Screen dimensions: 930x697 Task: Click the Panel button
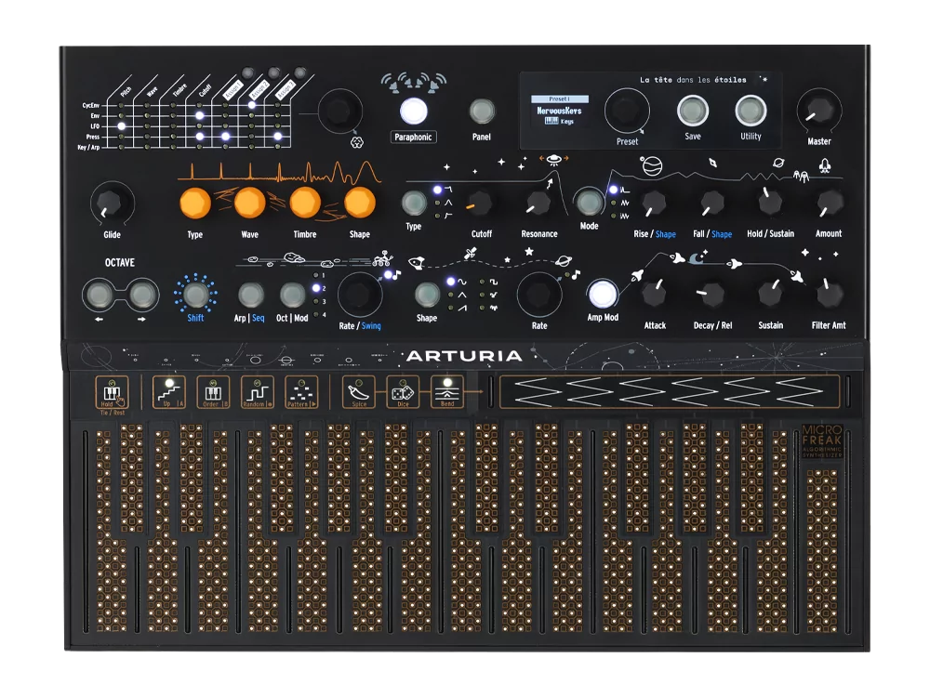tap(482, 111)
